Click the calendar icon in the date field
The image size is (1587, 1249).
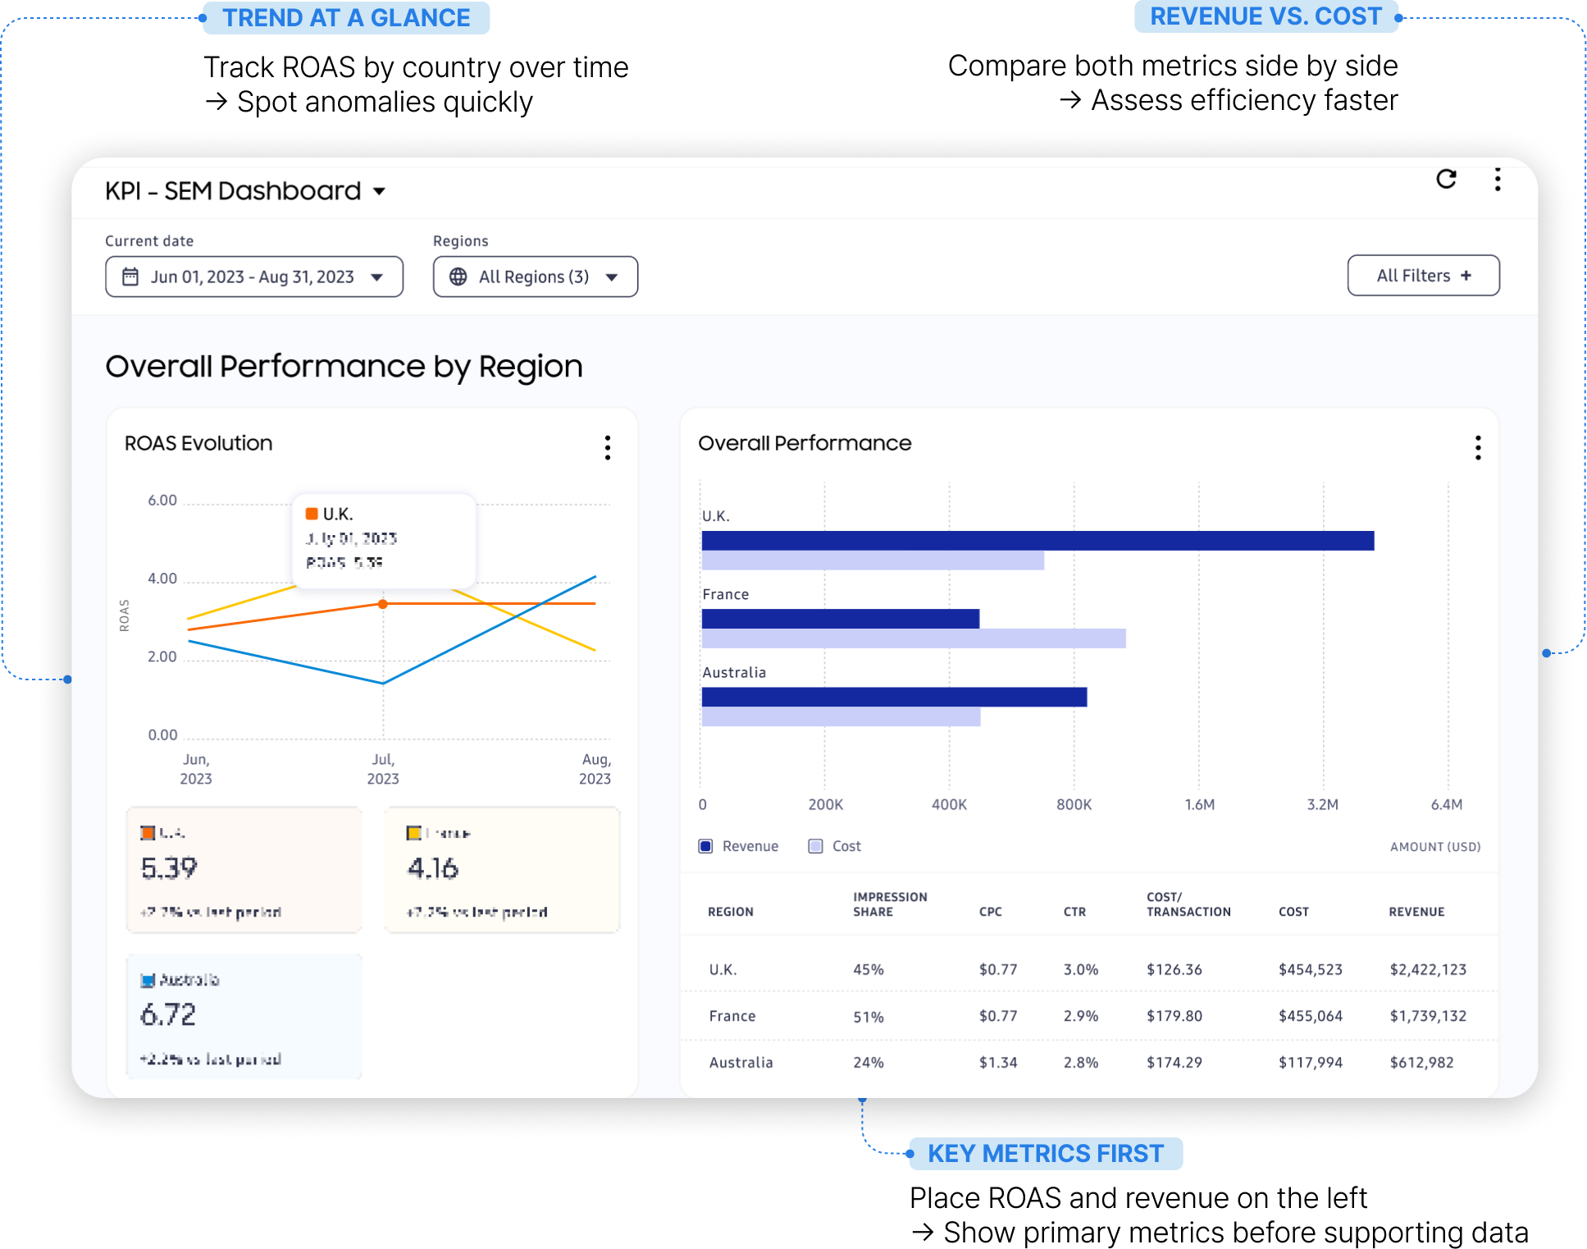130,277
